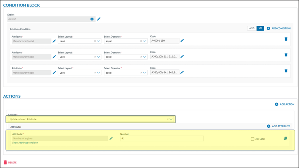Delete the A380 condition row using trash icon
The height and width of the screenshot is (168, 299).
[286, 71]
